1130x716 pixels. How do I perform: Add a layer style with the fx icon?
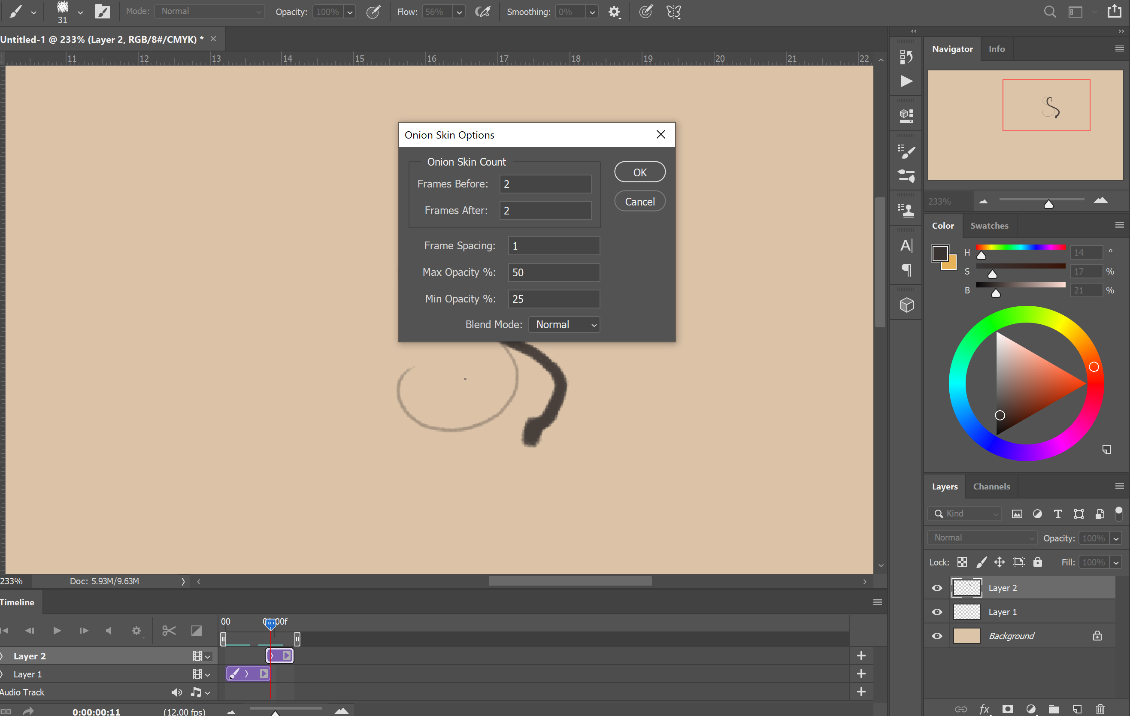tap(985, 709)
